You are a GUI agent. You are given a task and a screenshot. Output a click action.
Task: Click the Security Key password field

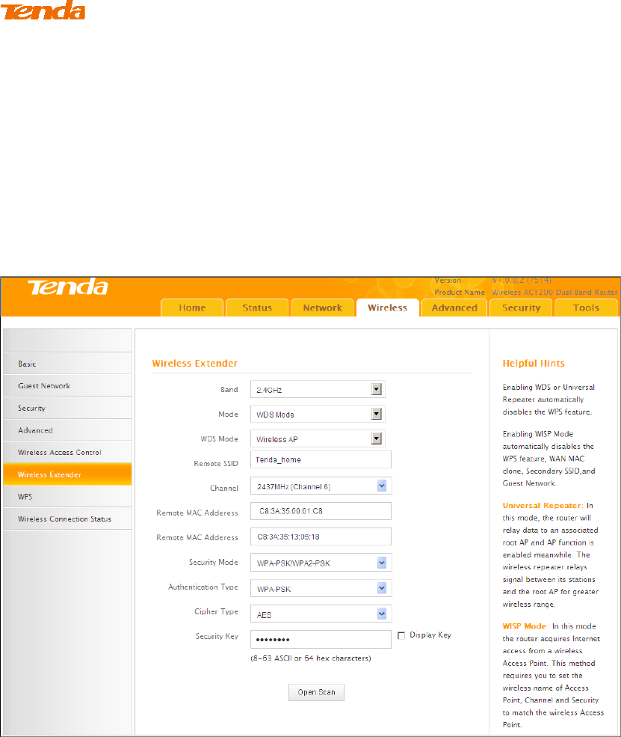point(321,639)
